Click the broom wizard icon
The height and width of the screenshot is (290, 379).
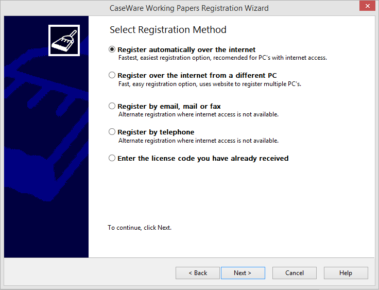click(64, 40)
